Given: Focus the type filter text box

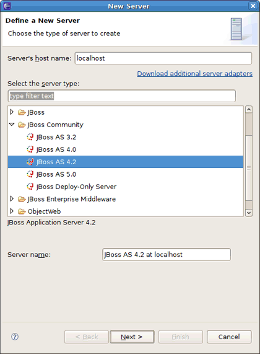Looking at the screenshot, I should [x=122, y=96].
